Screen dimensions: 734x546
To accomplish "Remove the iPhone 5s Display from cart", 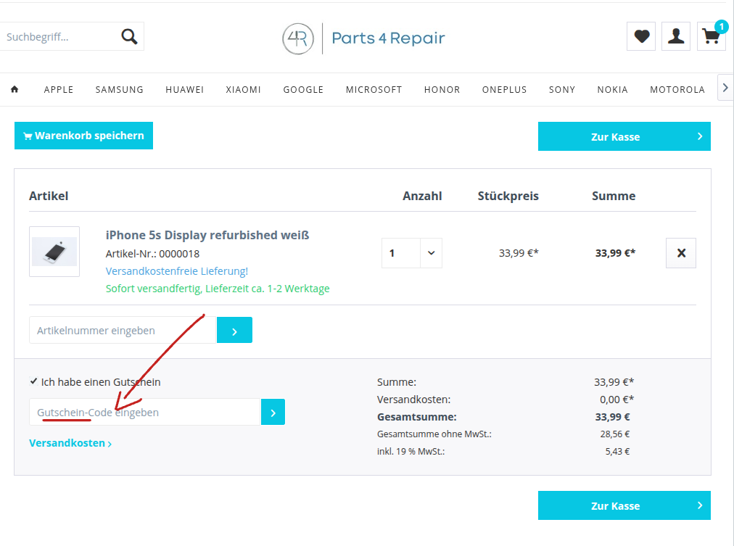I will [680, 252].
